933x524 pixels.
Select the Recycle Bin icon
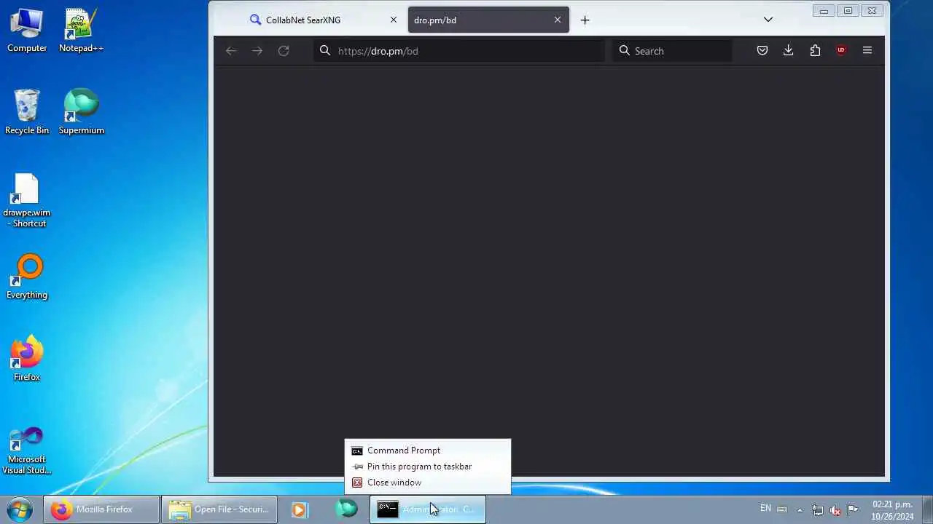[27, 112]
